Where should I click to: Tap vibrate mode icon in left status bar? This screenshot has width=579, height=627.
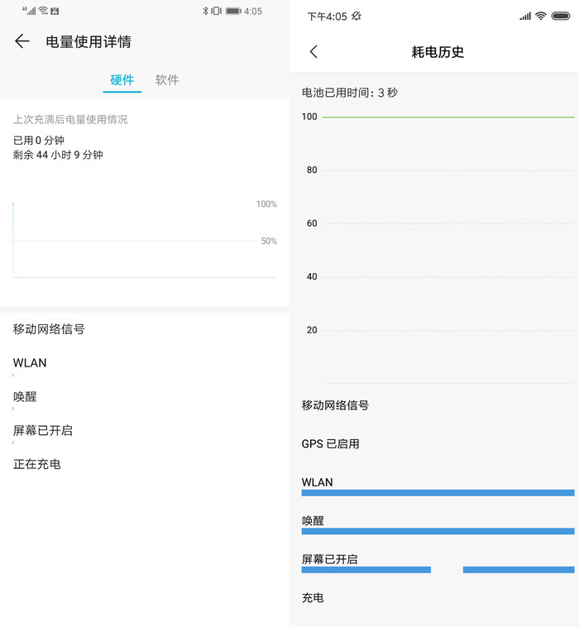[x=217, y=12]
